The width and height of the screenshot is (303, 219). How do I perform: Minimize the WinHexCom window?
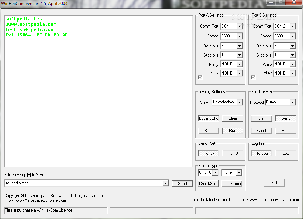271,2
